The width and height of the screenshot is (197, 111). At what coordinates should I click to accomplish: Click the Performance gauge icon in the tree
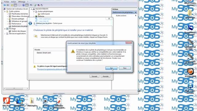10,24
